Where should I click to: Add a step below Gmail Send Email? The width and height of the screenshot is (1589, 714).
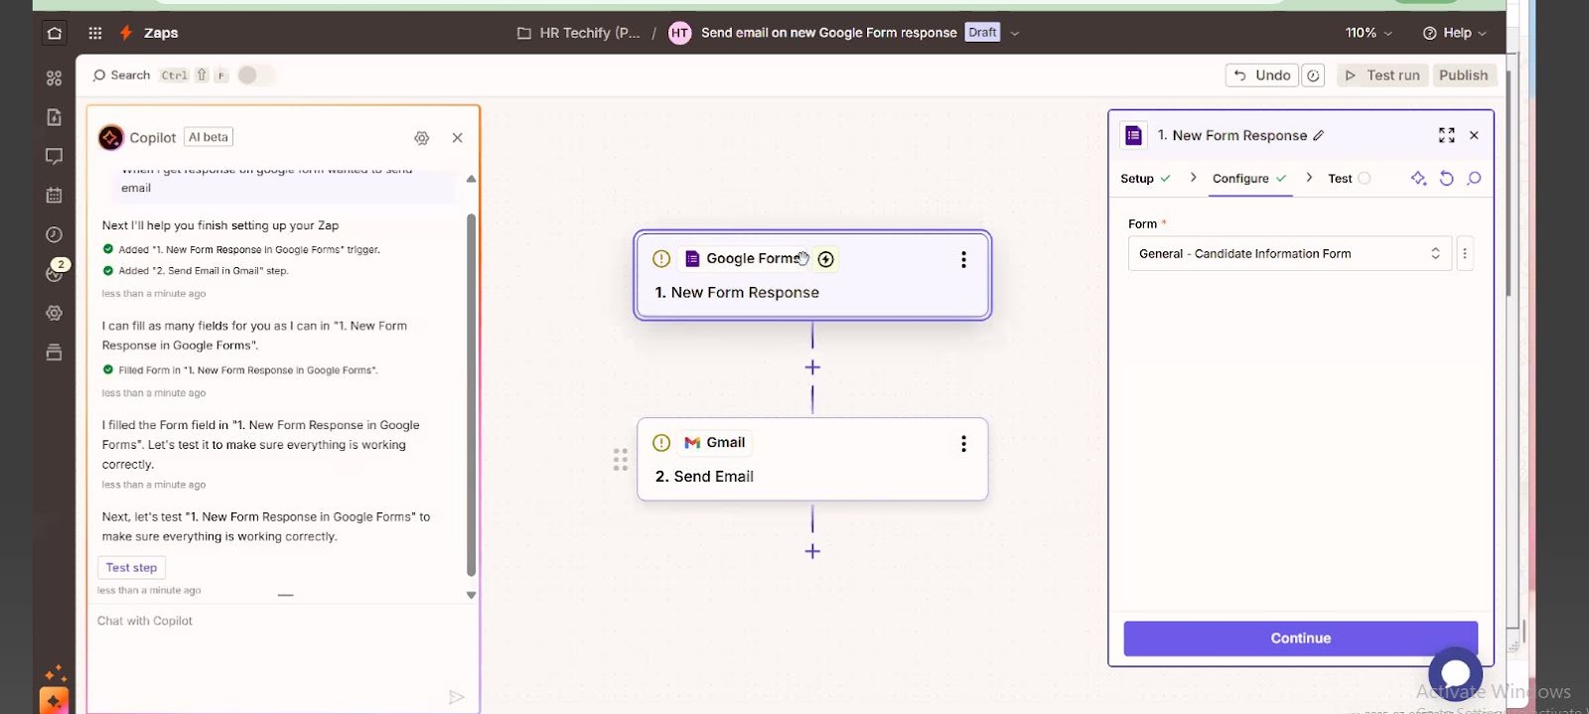812,551
